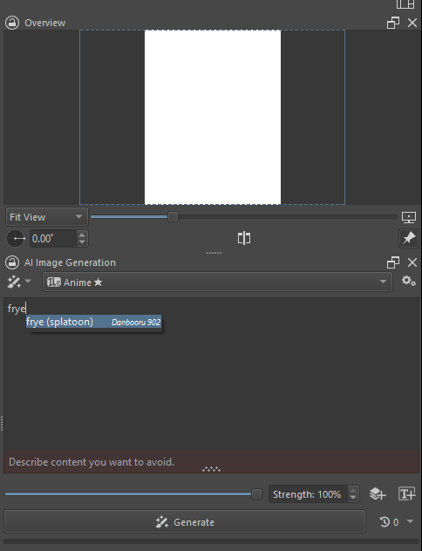
Task: Toggle the mirror view icon
Action: click(x=244, y=238)
